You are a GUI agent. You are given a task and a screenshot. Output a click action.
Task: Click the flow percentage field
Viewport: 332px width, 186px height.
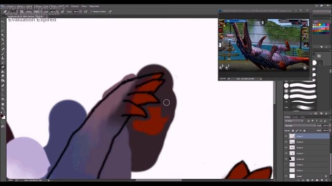point(76,11)
